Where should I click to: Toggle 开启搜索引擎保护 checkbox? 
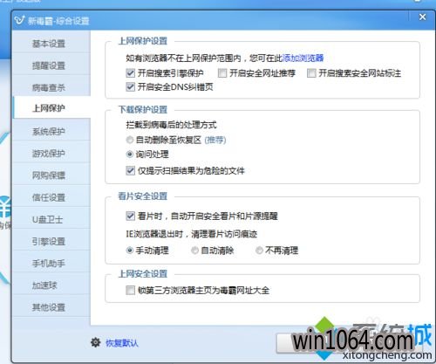click(x=130, y=72)
